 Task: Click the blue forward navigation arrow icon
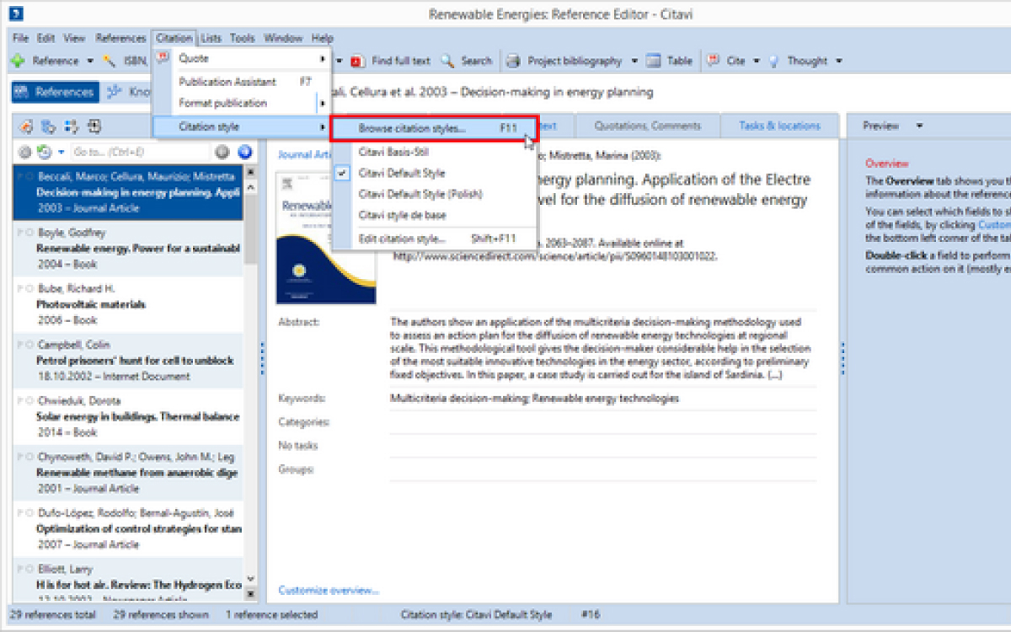click(244, 153)
